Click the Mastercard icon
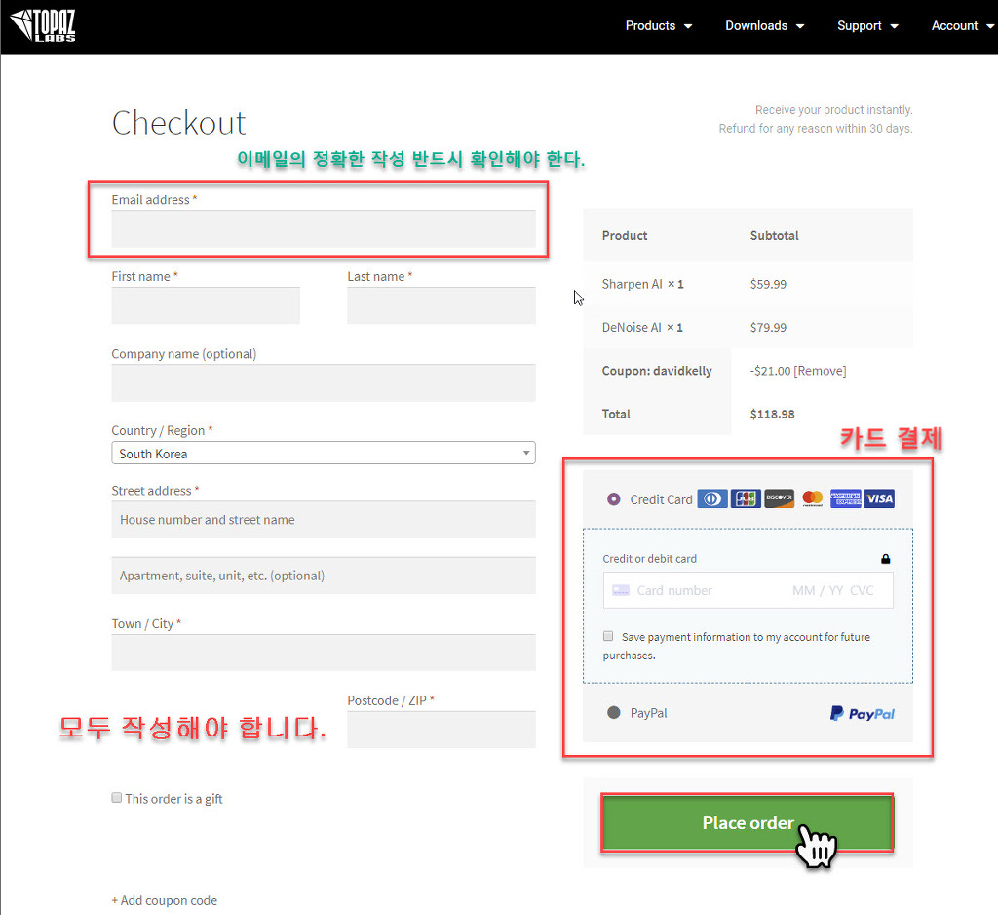The image size is (998, 915). [813, 498]
